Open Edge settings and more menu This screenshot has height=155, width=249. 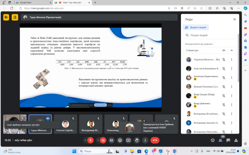[x=238, y=8]
